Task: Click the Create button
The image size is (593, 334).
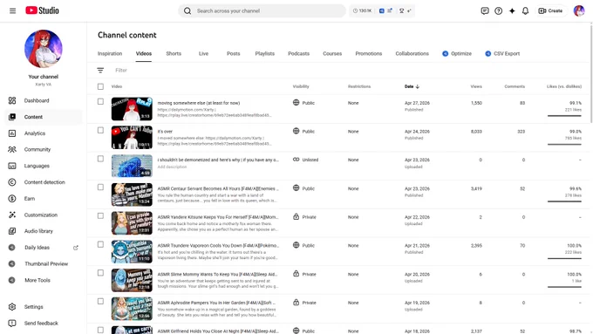Action: pos(550,11)
